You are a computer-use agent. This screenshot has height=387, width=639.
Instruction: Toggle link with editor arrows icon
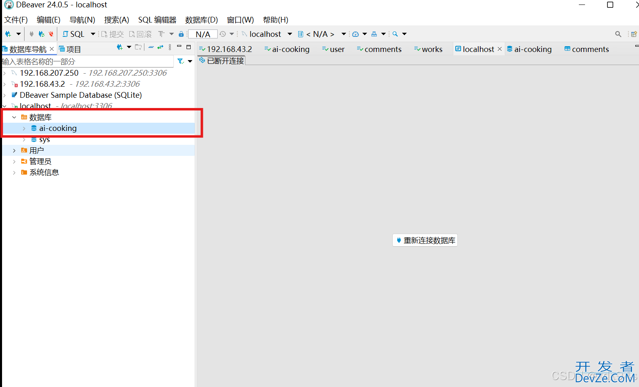tap(160, 47)
